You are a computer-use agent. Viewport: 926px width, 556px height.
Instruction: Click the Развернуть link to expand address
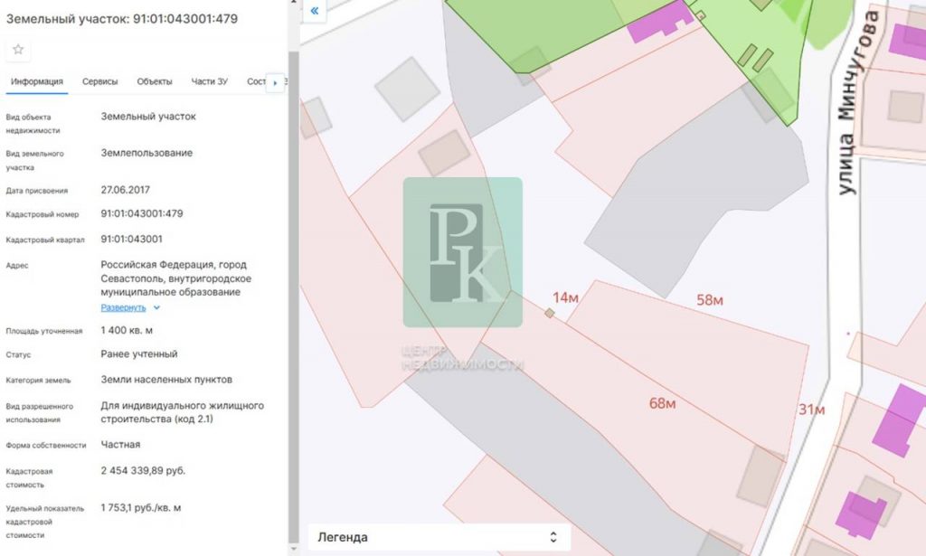tap(123, 307)
